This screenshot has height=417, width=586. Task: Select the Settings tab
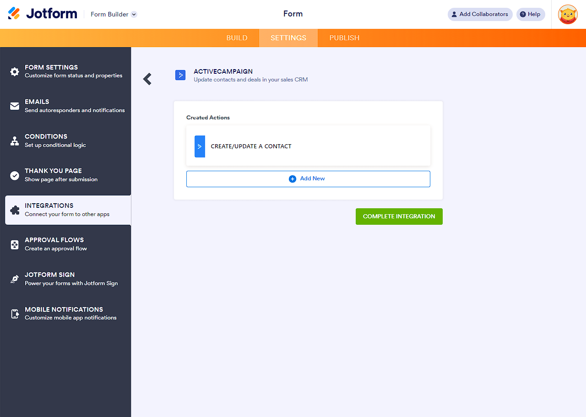(288, 38)
